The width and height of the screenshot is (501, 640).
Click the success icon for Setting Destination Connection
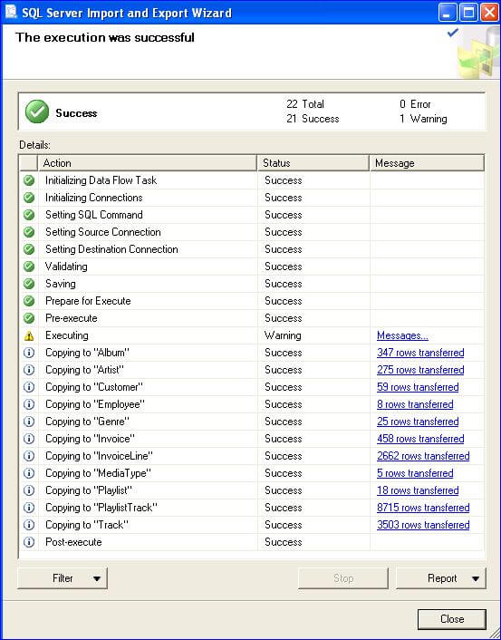pyautogui.click(x=29, y=249)
